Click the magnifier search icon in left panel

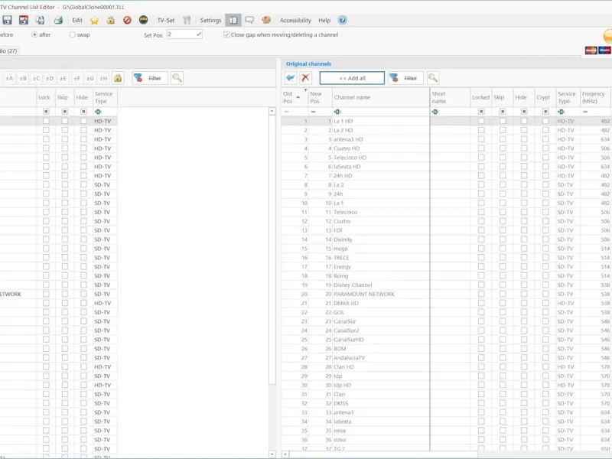(x=177, y=78)
